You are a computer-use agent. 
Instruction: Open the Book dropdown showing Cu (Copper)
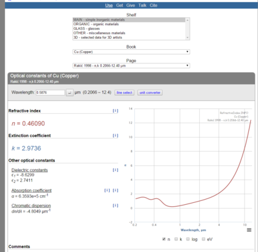coord(131,52)
